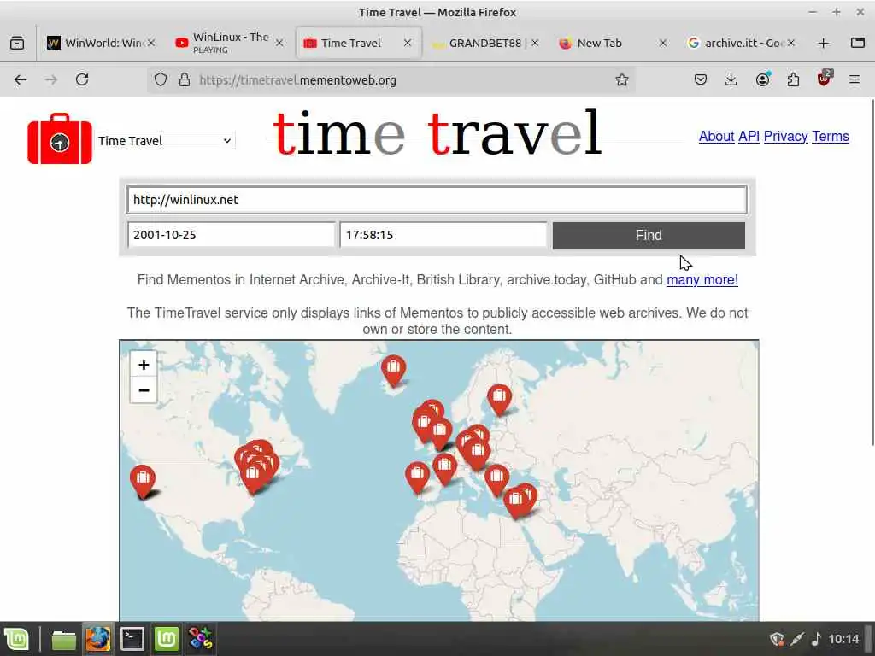Expand the Time Travel dropdown
Image resolution: width=875 pixels, height=656 pixels.
point(165,141)
